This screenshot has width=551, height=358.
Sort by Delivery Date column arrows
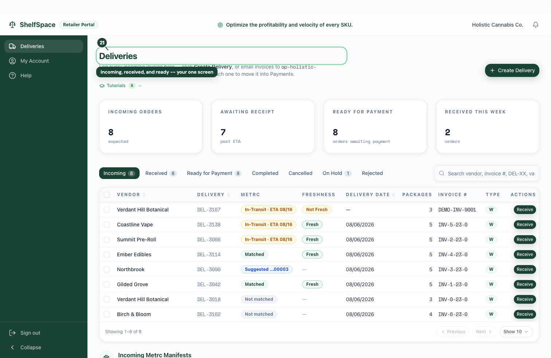[394, 195]
